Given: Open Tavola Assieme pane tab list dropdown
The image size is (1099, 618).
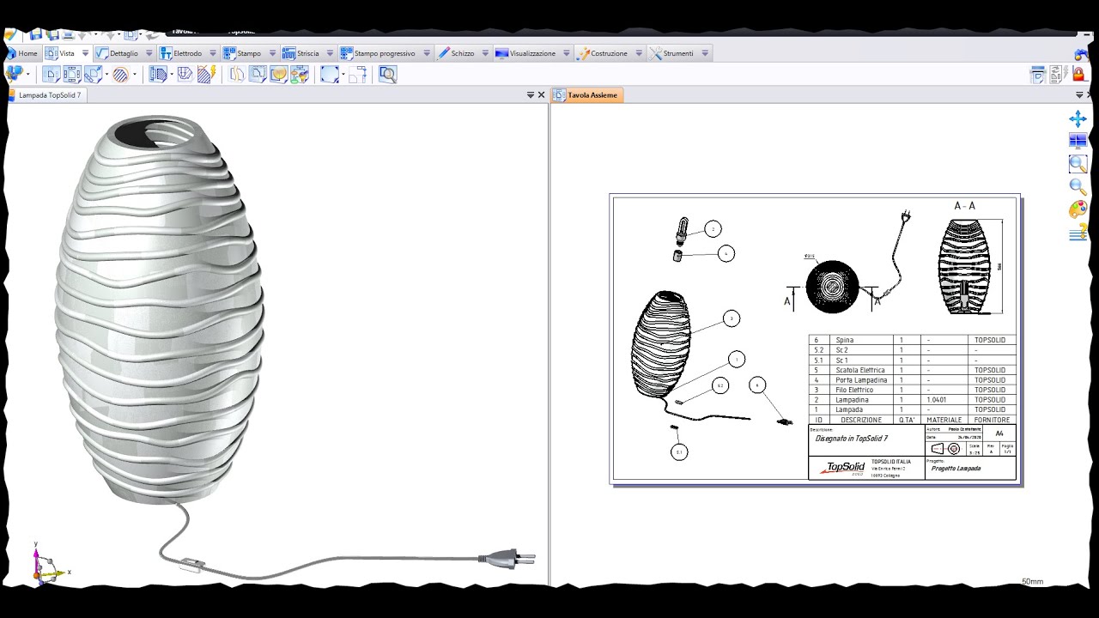Looking at the screenshot, I should tap(1079, 95).
